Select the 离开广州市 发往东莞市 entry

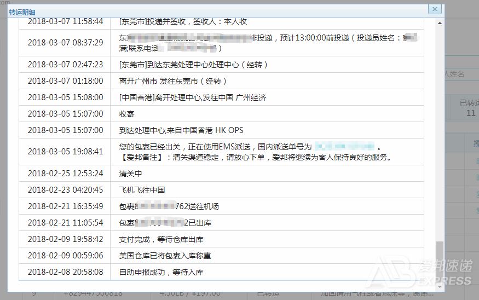172,81
